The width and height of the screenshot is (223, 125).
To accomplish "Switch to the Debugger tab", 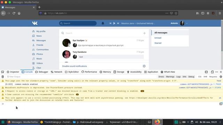I will pos(42,72).
